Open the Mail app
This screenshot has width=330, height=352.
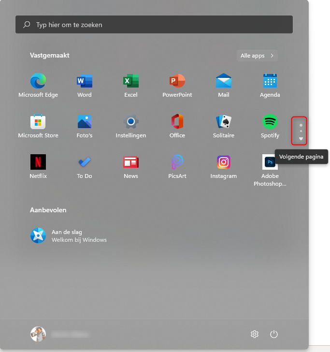coord(223,85)
